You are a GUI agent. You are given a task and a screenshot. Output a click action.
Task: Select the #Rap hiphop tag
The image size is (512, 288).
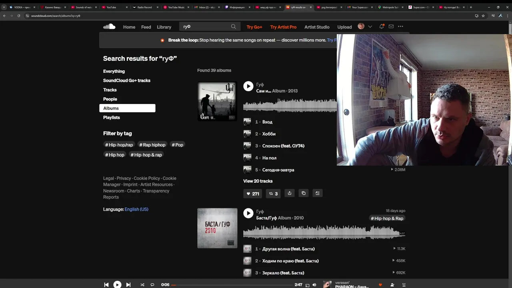point(152,145)
